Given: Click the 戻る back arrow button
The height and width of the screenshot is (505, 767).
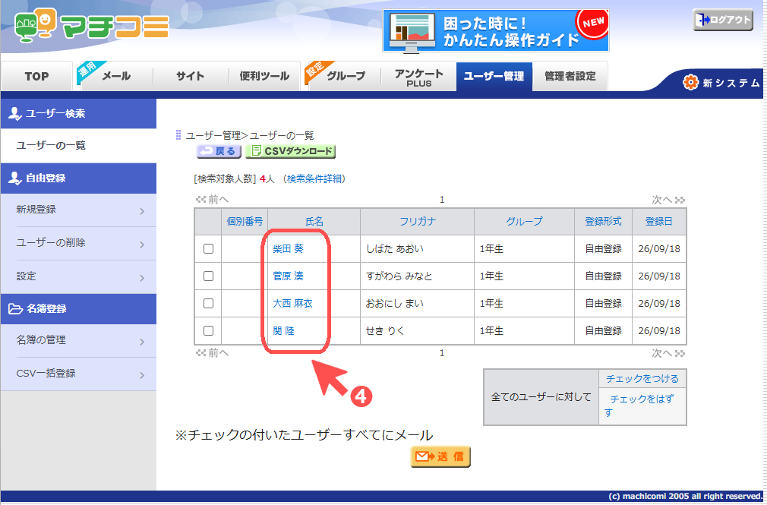Looking at the screenshot, I should tap(219, 151).
